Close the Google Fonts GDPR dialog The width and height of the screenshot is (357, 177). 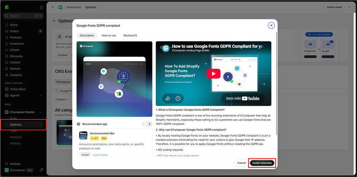271,26
